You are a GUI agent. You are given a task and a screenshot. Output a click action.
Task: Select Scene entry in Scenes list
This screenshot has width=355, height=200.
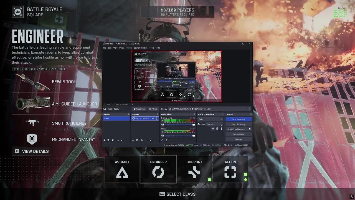click(116, 119)
